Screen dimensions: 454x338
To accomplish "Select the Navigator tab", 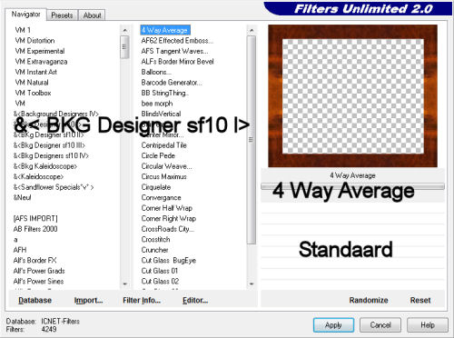I will (26, 15).
